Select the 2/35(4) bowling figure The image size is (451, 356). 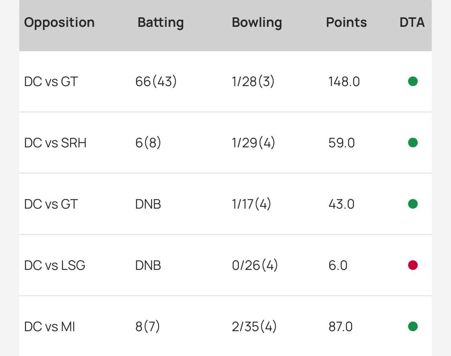pyautogui.click(x=254, y=327)
